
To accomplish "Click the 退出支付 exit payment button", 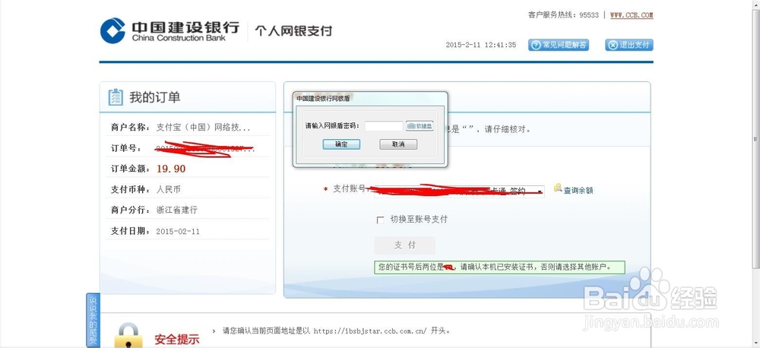I will tap(629, 45).
